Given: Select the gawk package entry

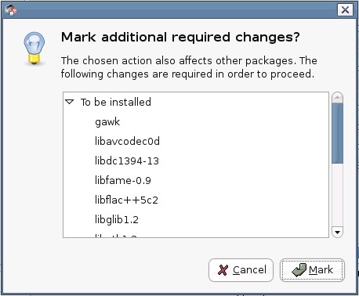Looking at the screenshot, I should coord(107,122).
